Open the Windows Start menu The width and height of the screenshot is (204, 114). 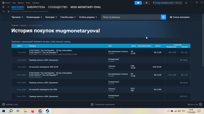point(3,111)
